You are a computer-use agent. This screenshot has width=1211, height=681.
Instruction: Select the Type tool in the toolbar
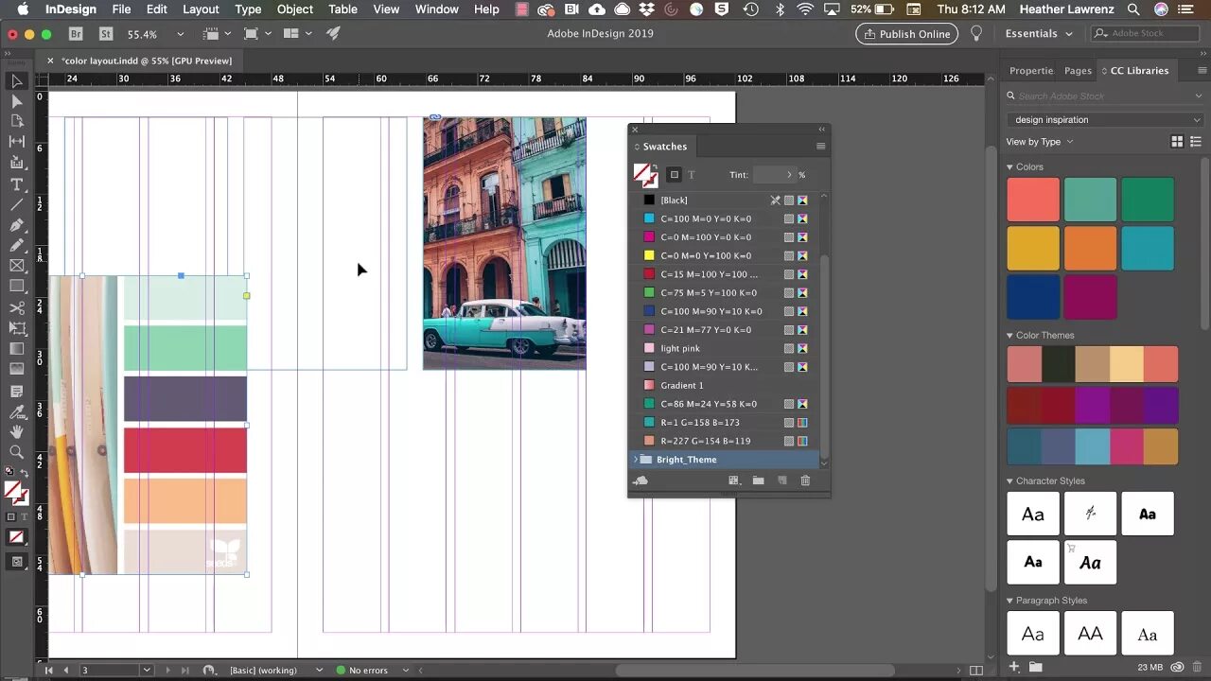coord(16,183)
